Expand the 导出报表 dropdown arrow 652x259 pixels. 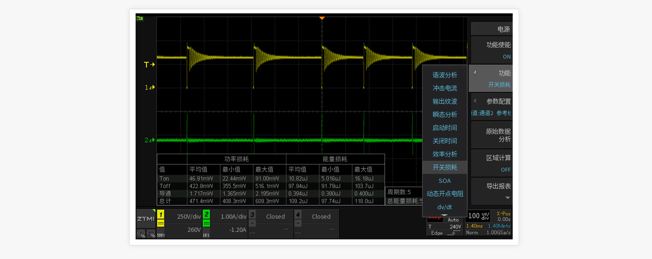click(x=508, y=198)
